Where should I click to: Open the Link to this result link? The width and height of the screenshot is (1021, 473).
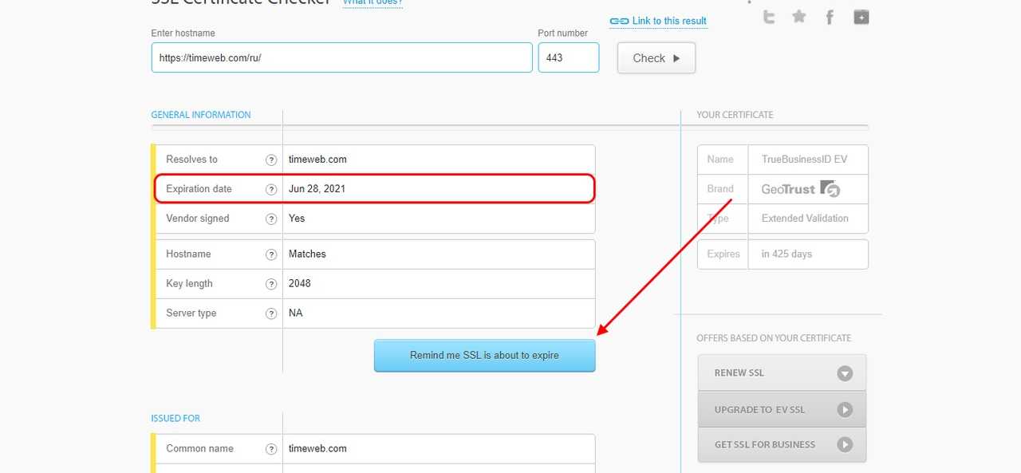coord(668,22)
